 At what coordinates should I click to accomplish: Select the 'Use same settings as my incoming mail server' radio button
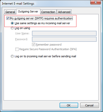click(x=12, y=23)
